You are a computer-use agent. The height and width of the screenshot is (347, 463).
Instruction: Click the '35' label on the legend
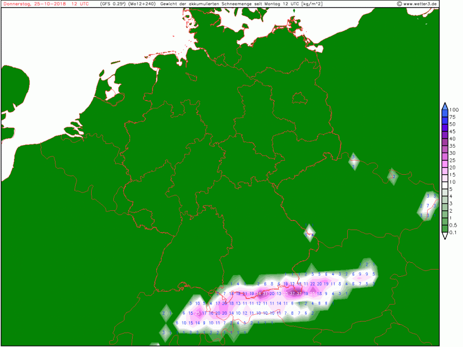click(452, 146)
